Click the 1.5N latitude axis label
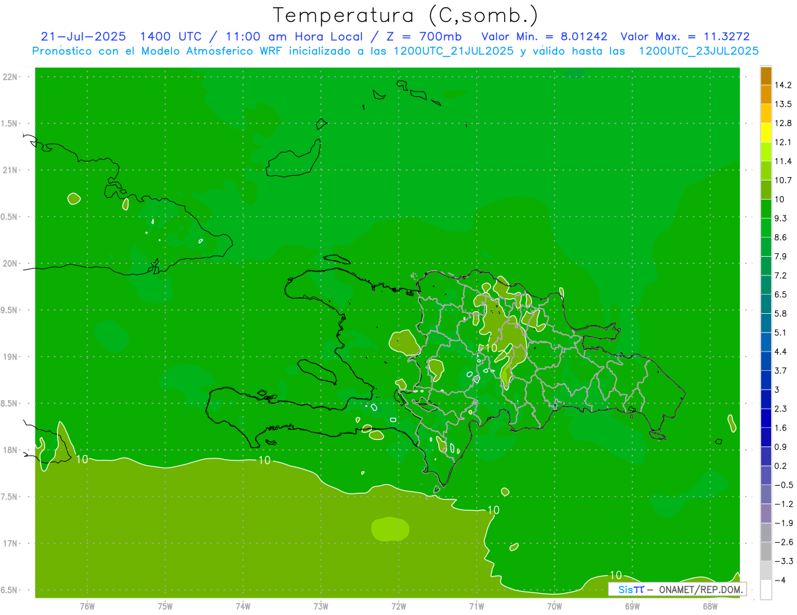The height and width of the screenshot is (615, 797). point(10,123)
